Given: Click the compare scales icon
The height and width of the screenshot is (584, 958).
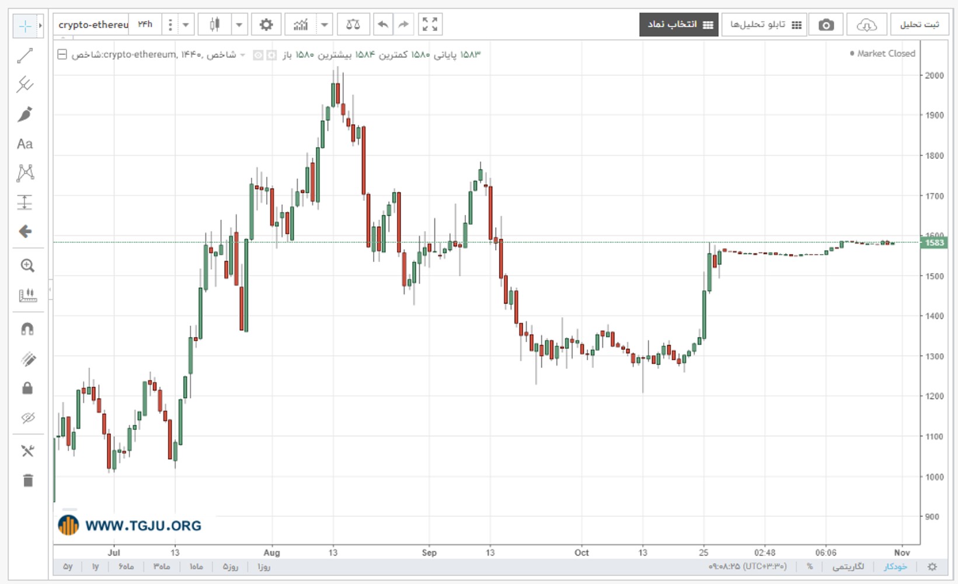Looking at the screenshot, I should pos(353,25).
